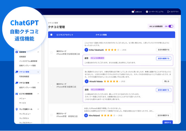Open 返信テンプレート管理 in sidebar

(27, 87)
